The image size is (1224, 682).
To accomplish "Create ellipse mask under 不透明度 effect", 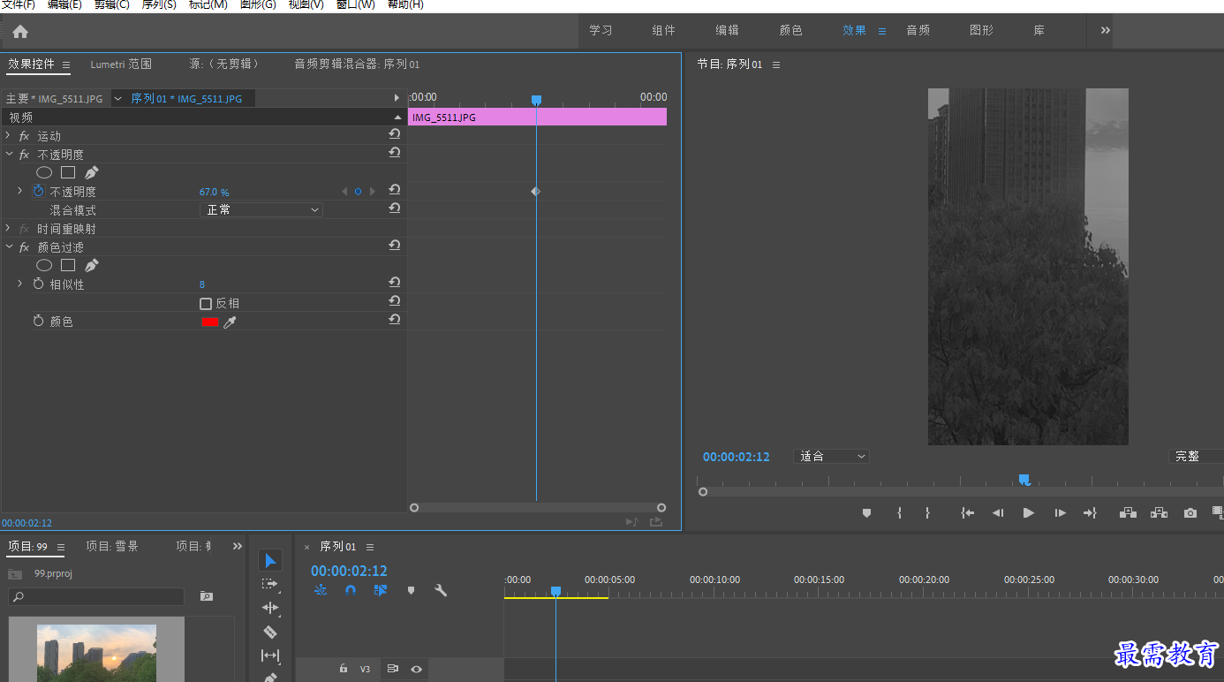I will [x=44, y=172].
